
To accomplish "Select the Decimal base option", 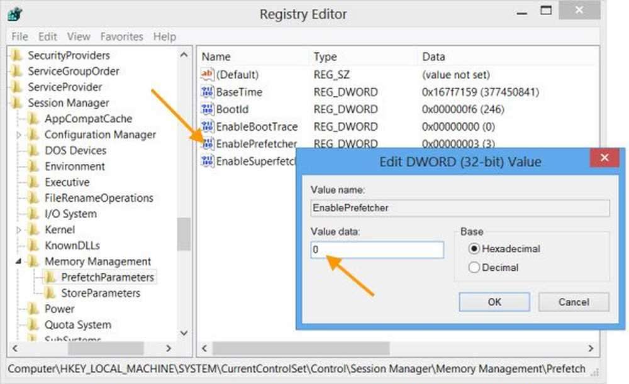I will point(474,268).
